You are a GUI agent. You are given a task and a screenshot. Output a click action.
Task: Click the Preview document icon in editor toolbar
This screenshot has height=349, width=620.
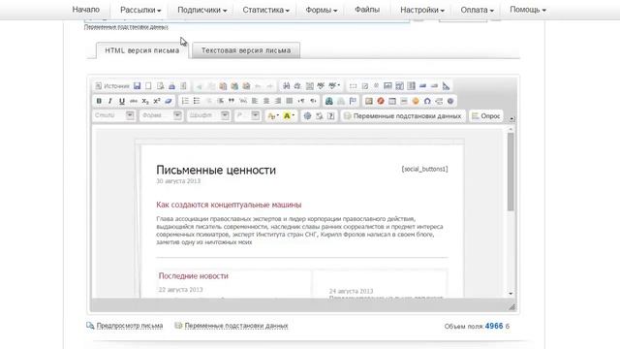pyautogui.click(x=160, y=86)
